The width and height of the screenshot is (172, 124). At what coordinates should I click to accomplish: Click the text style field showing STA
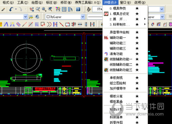[98, 9]
